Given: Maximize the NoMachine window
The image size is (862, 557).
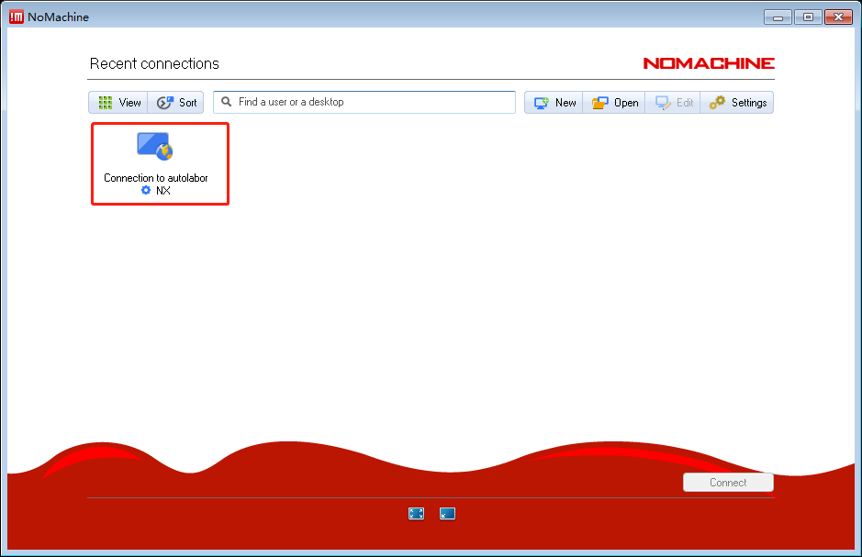Looking at the screenshot, I should (808, 17).
